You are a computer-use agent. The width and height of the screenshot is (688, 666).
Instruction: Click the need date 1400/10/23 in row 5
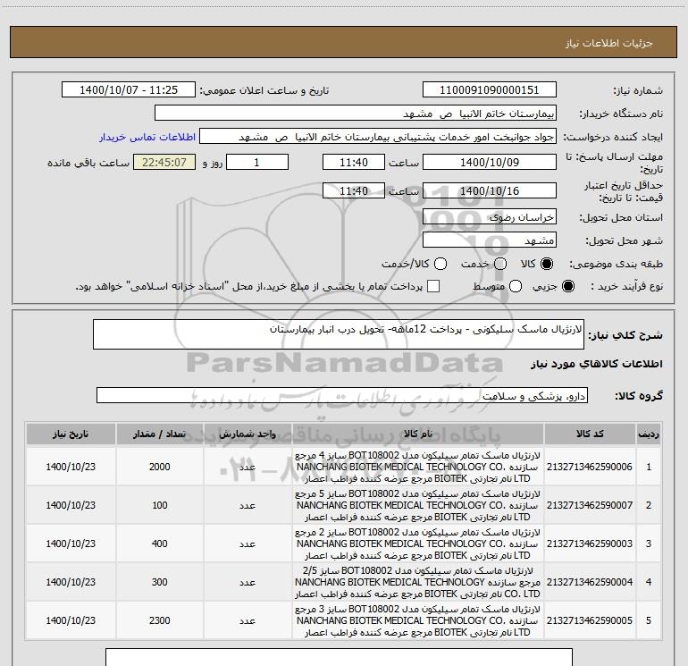[71, 620]
